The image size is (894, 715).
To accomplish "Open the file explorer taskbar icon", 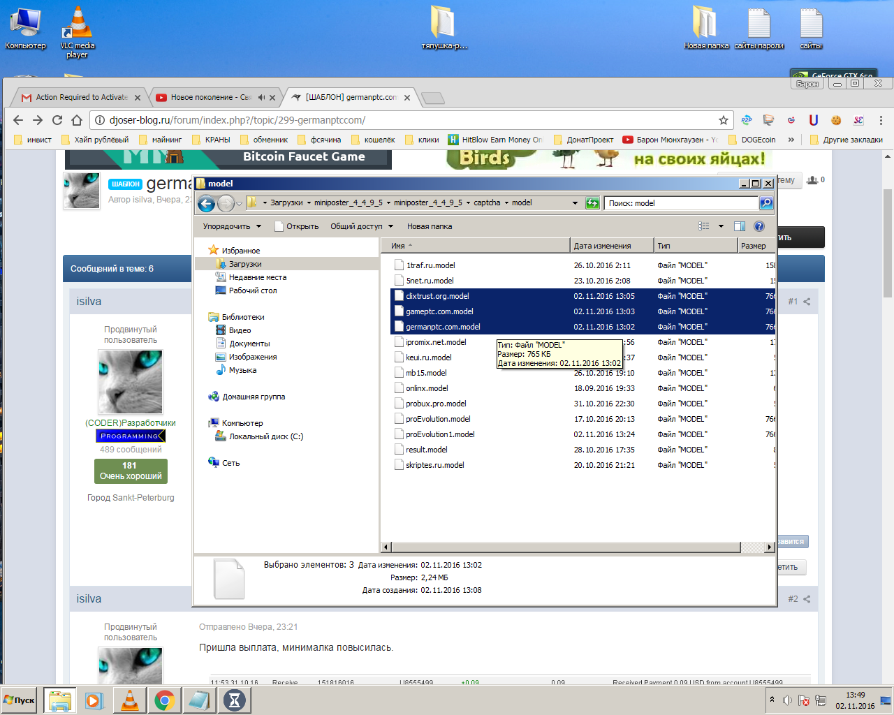I will click(x=60, y=700).
